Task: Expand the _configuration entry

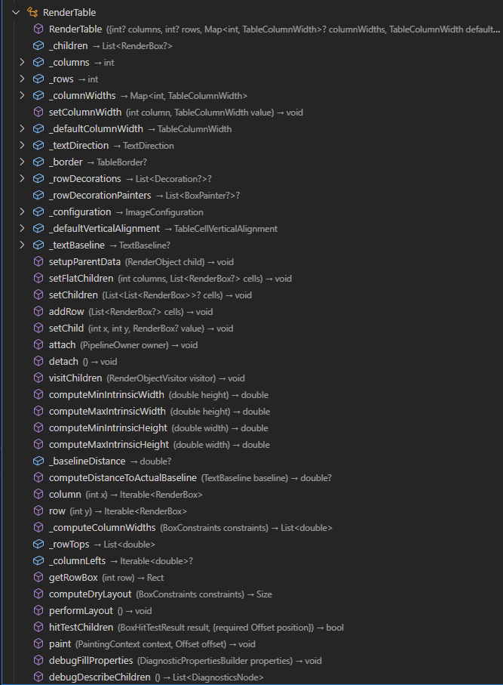Action: pyautogui.click(x=21, y=211)
